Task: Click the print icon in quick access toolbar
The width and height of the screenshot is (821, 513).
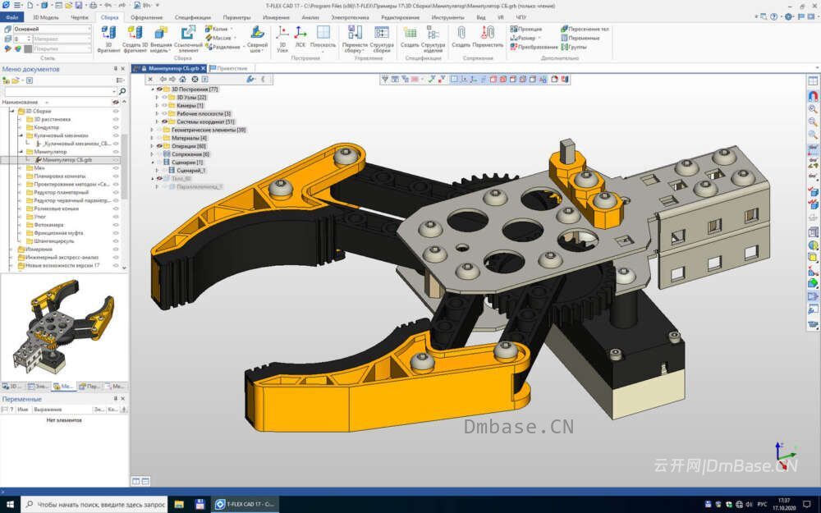Action: (x=93, y=5)
